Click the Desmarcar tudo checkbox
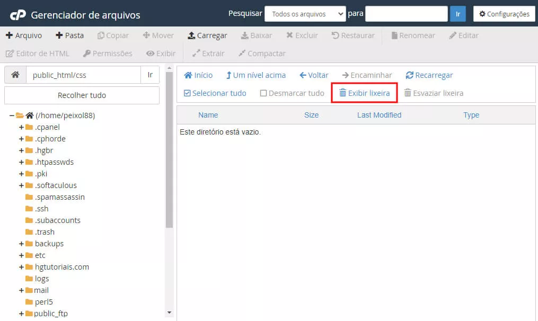This screenshot has width=538, height=321. click(263, 93)
